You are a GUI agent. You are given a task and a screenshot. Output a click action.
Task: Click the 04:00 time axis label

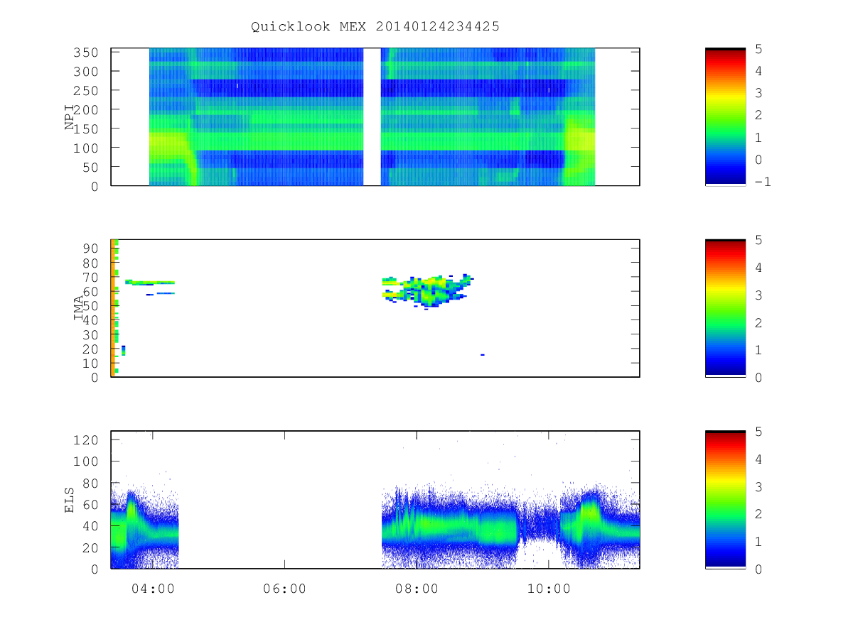tap(153, 589)
